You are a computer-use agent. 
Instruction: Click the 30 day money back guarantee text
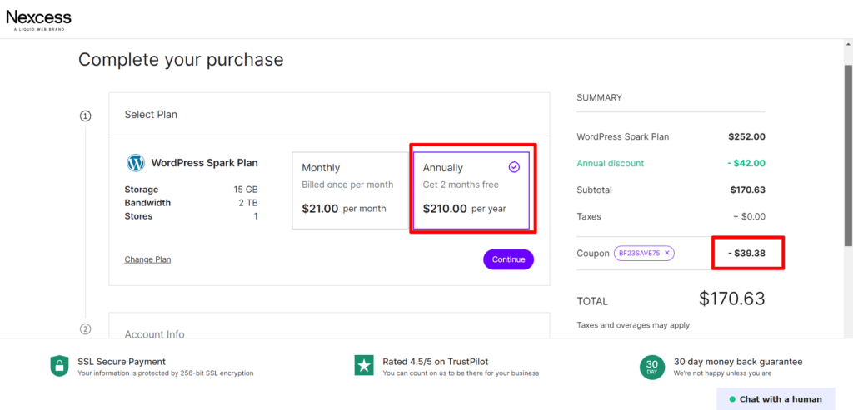tap(738, 362)
